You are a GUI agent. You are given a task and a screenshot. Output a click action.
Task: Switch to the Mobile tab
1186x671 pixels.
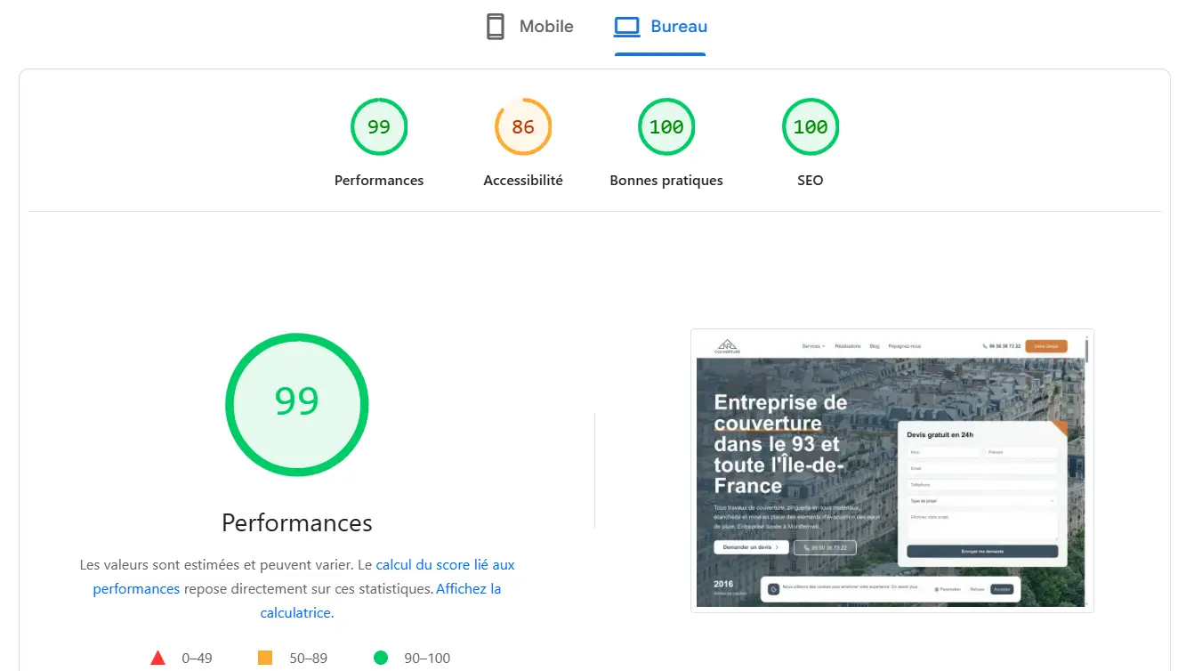pyautogui.click(x=529, y=27)
